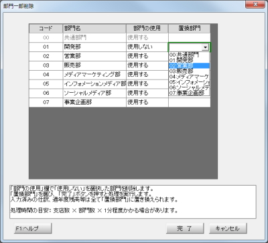Image resolution: width=268 pixels, height=243 pixels.
Task: Select the 事業企画部 department name cell
Action: point(94,102)
